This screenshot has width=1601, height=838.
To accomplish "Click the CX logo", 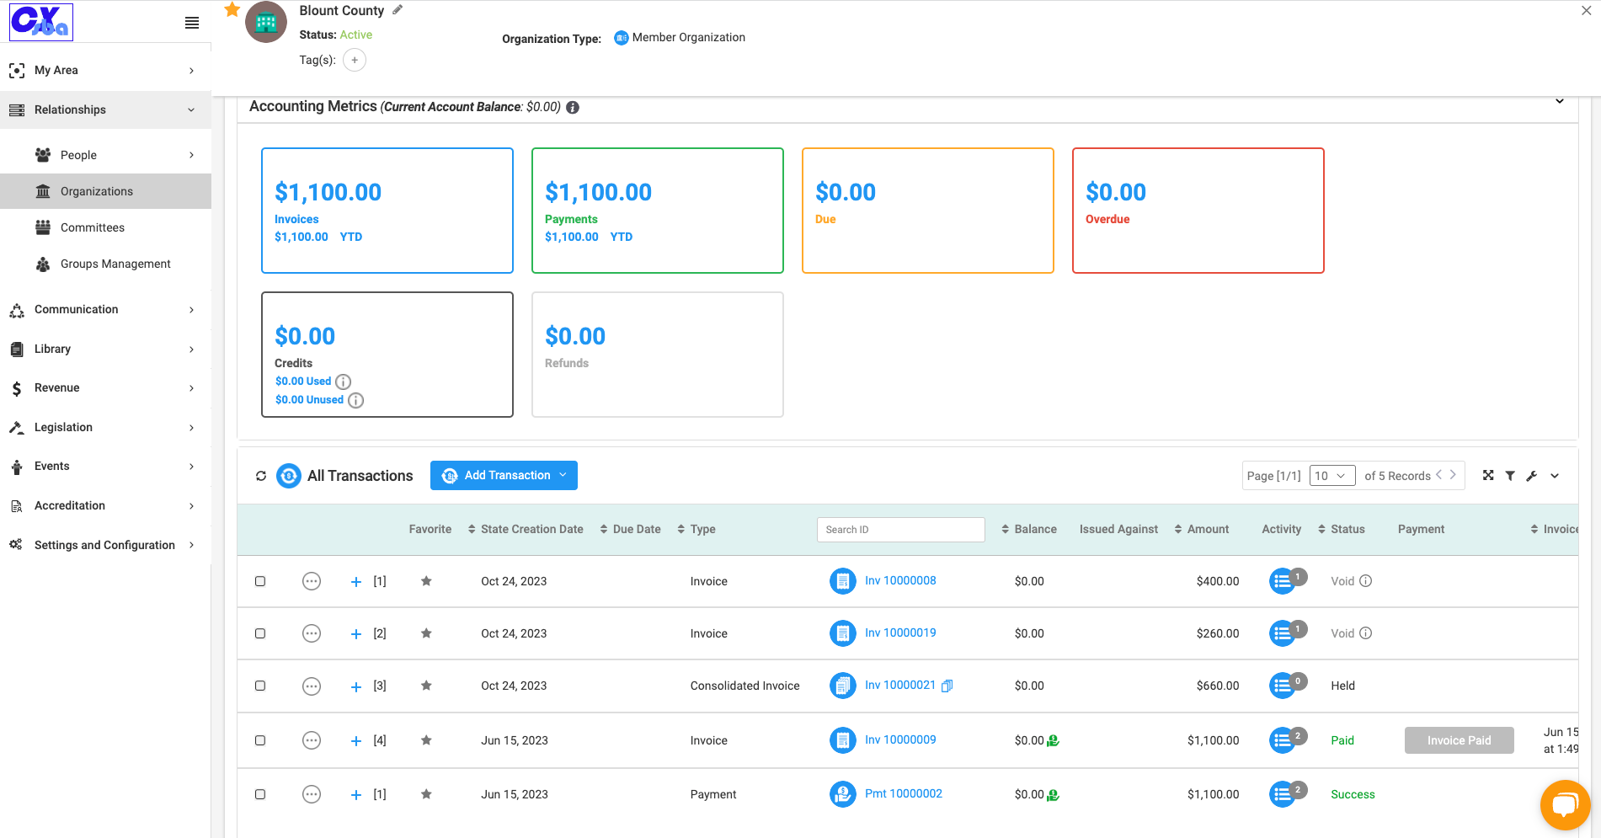I will point(41,22).
